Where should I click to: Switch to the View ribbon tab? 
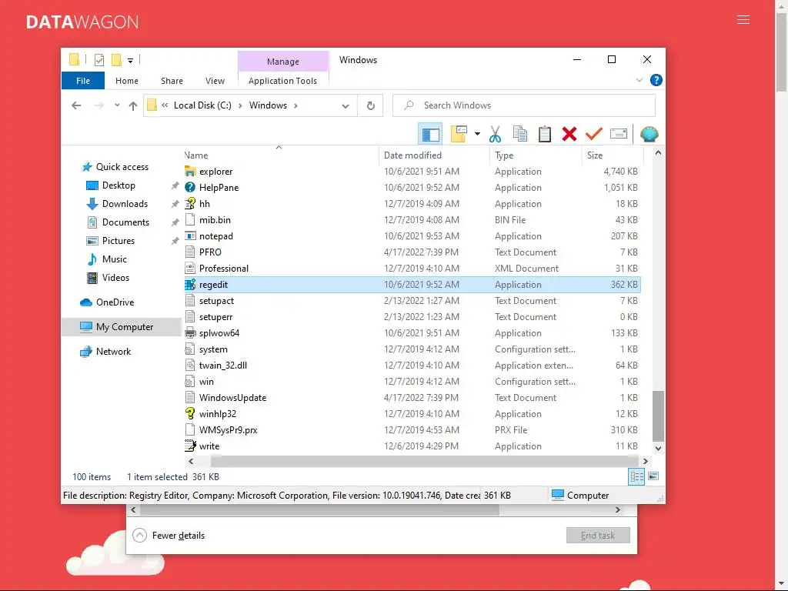[x=215, y=80]
